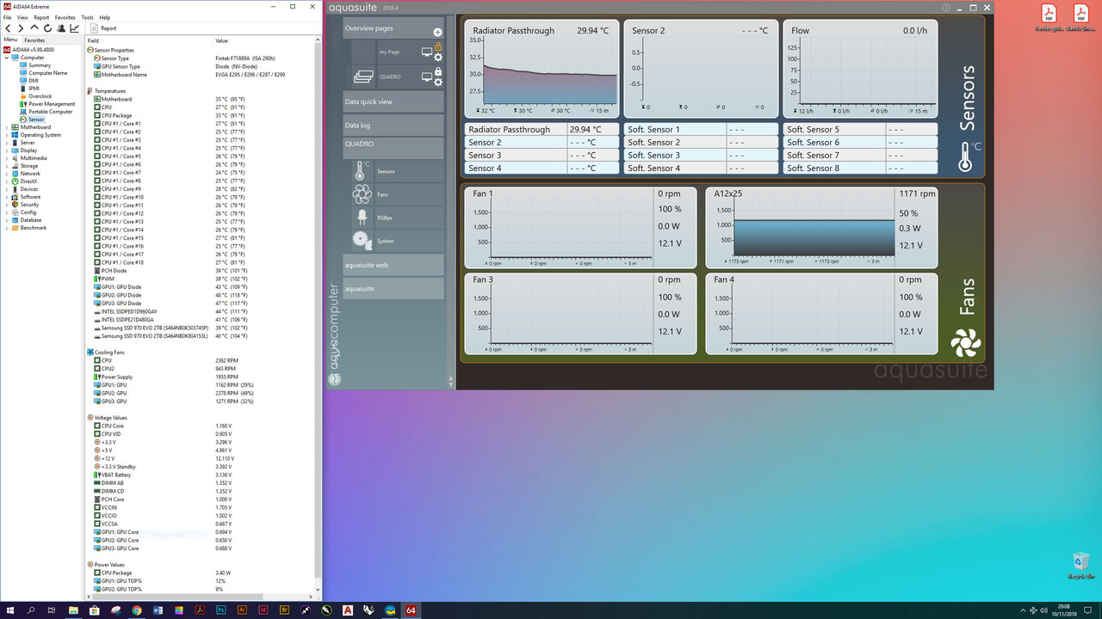This screenshot has width=1102, height=619.
Task: Select the Sensor 3 row in sensors table
Action: click(542, 156)
